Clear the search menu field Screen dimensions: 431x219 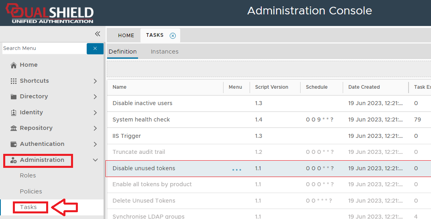point(95,48)
